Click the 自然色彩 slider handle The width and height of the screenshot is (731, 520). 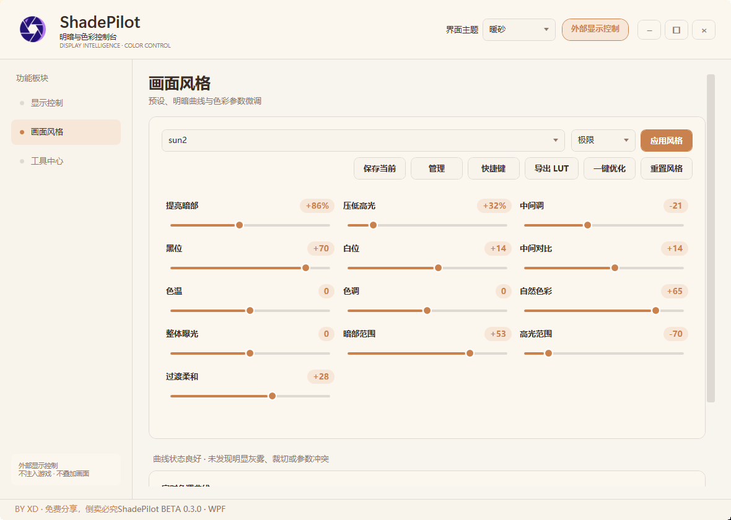coord(655,311)
